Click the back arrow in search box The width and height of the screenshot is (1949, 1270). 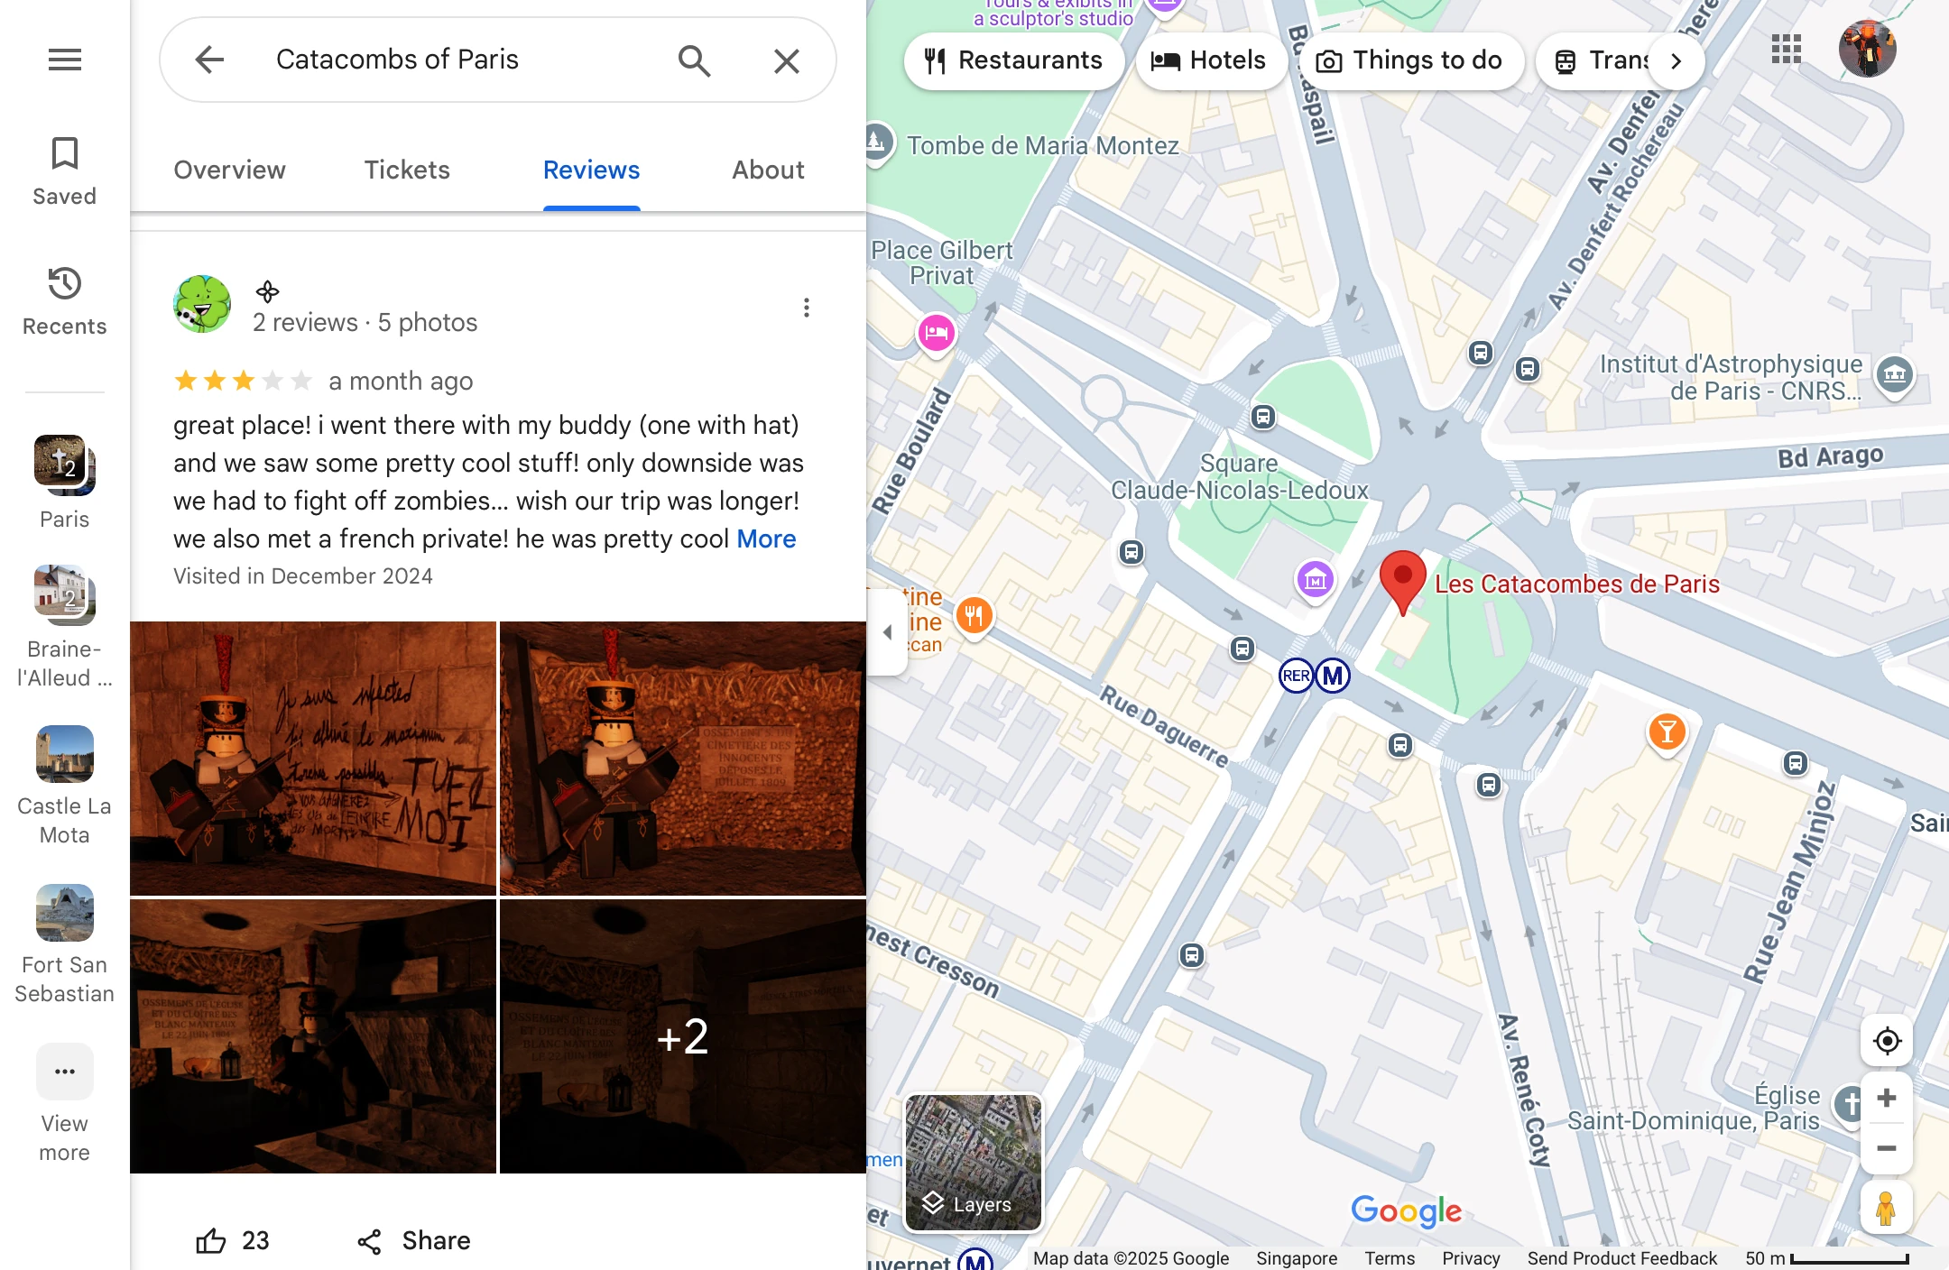209,60
